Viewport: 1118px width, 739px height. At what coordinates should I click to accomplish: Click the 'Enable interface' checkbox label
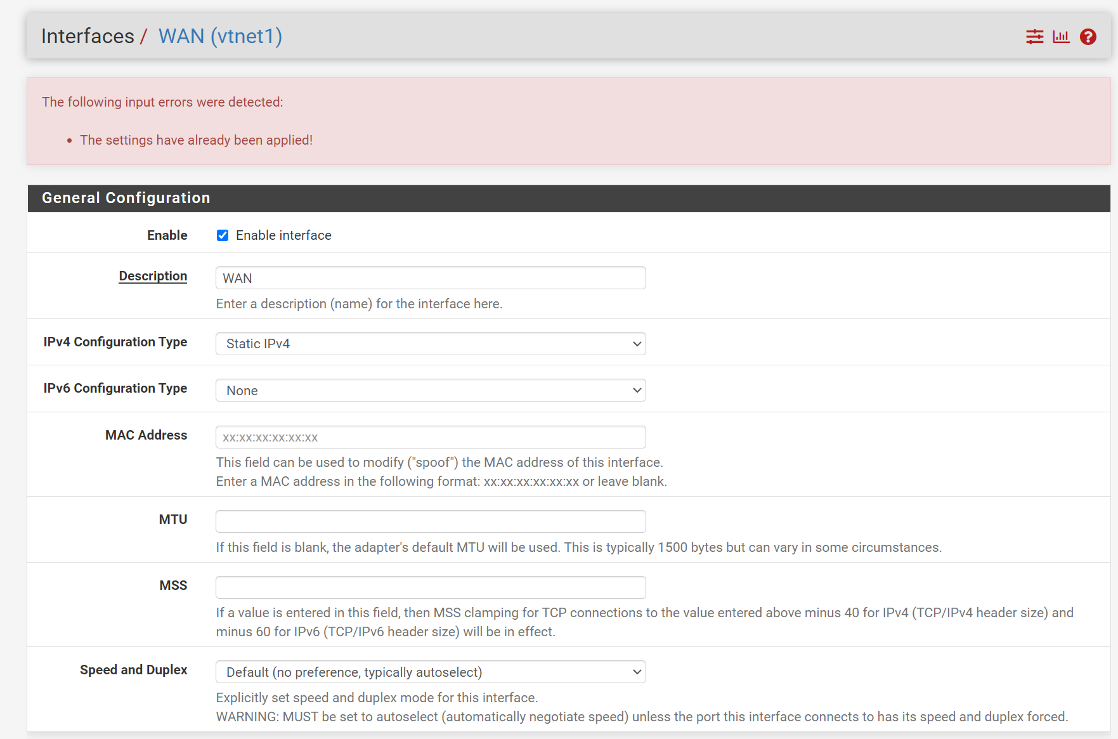point(283,235)
